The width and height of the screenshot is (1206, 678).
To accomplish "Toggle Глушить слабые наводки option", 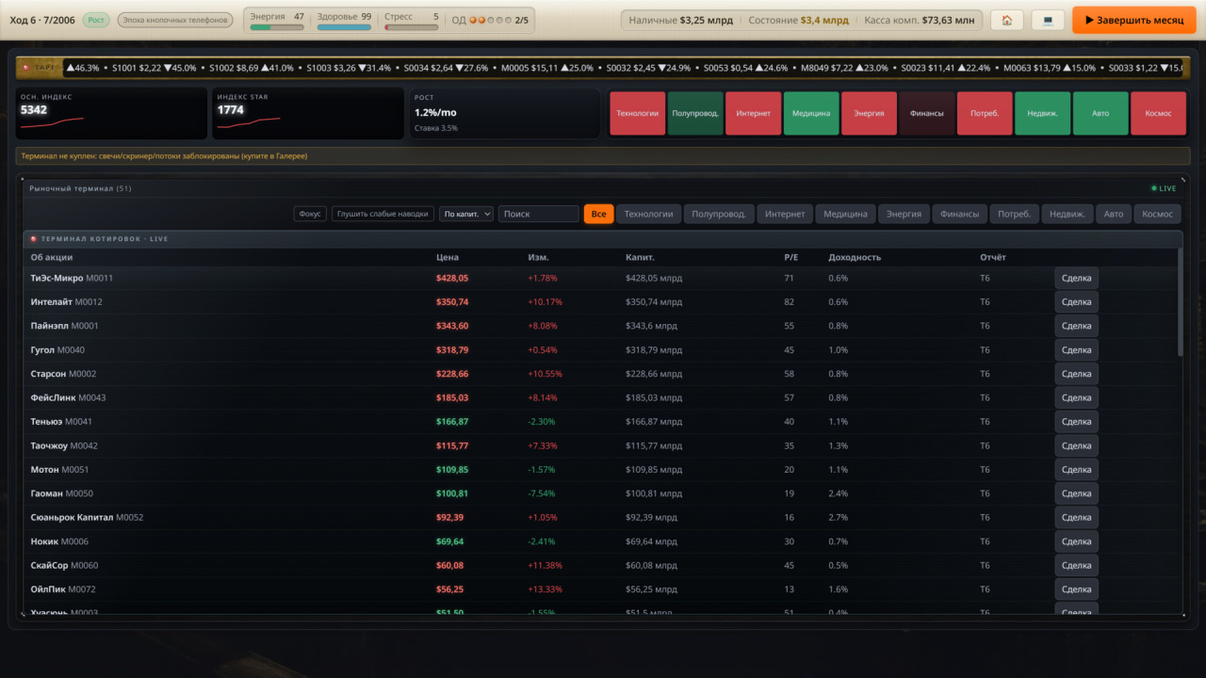I will tap(383, 214).
